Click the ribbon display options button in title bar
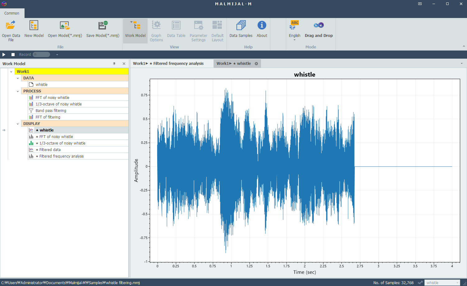Image resolution: width=467 pixels, height=286 pixels. (x=420, y=4)
